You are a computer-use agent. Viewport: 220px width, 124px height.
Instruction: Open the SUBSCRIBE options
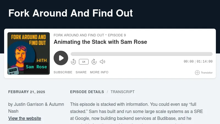63,72
